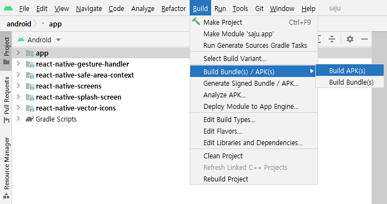Expand react-native-gesture-handler module
Image resolution: width=387 pixels, height=204 pixels.
(x=18, y=64)
